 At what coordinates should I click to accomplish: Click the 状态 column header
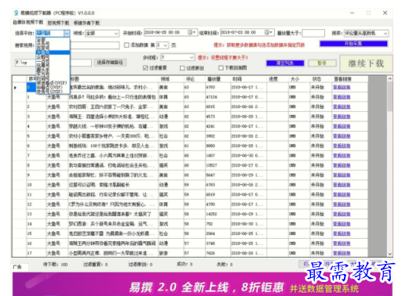point(321,79)
